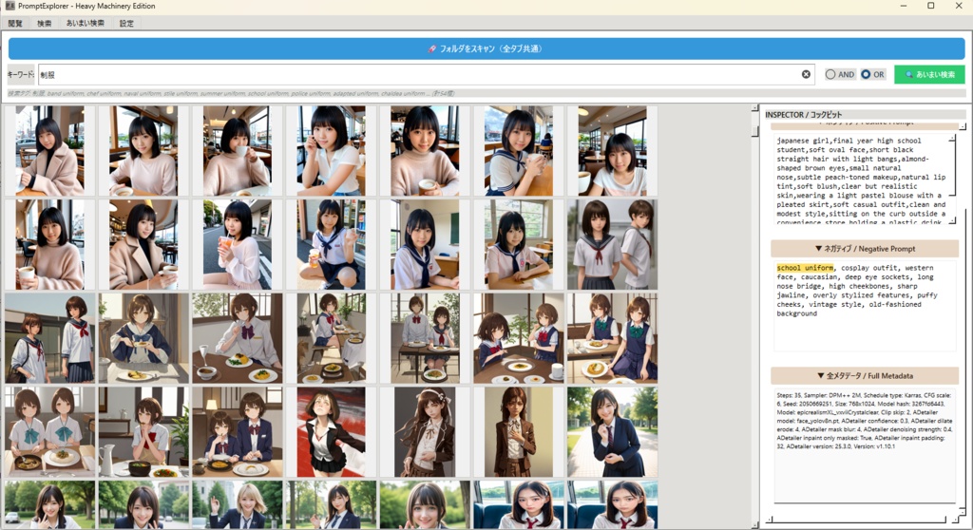Minimize the PromptExplorer window

[x=904, y=6]
